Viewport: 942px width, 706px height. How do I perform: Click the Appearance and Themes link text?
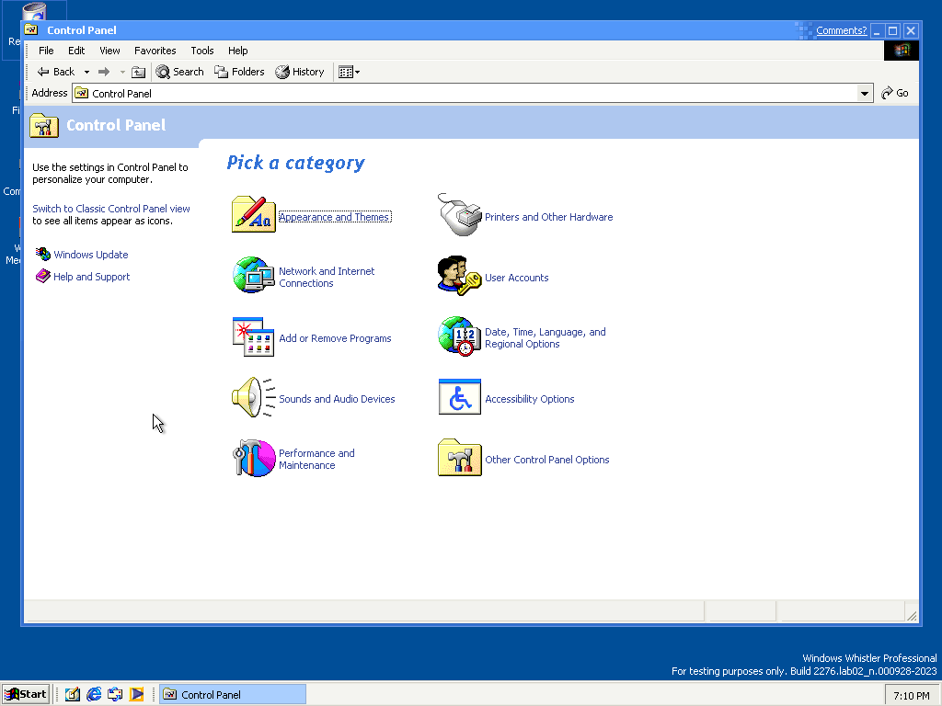(x=335, y=217)
